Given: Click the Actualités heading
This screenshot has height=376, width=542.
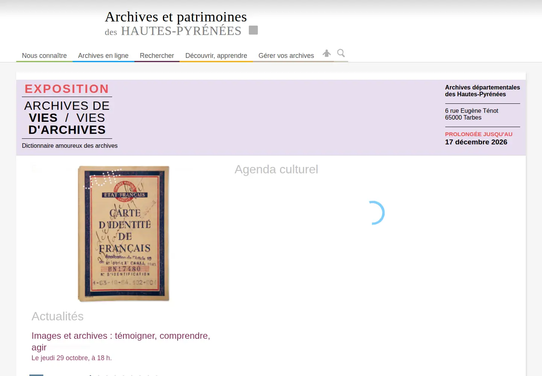Looking at the screenshot, I should (58, 316).
